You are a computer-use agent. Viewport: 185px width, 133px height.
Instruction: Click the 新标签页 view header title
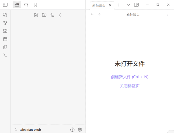(133, 14)
